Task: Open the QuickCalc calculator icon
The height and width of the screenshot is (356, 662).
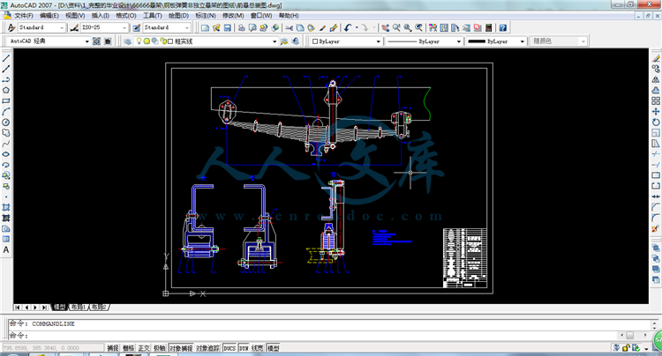Action: point(488,28)
